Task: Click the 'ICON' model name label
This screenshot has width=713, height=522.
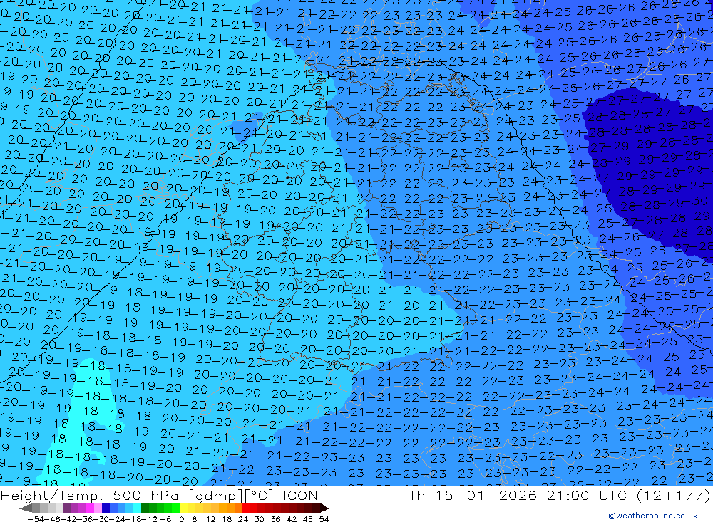Action: coord(300,495)
